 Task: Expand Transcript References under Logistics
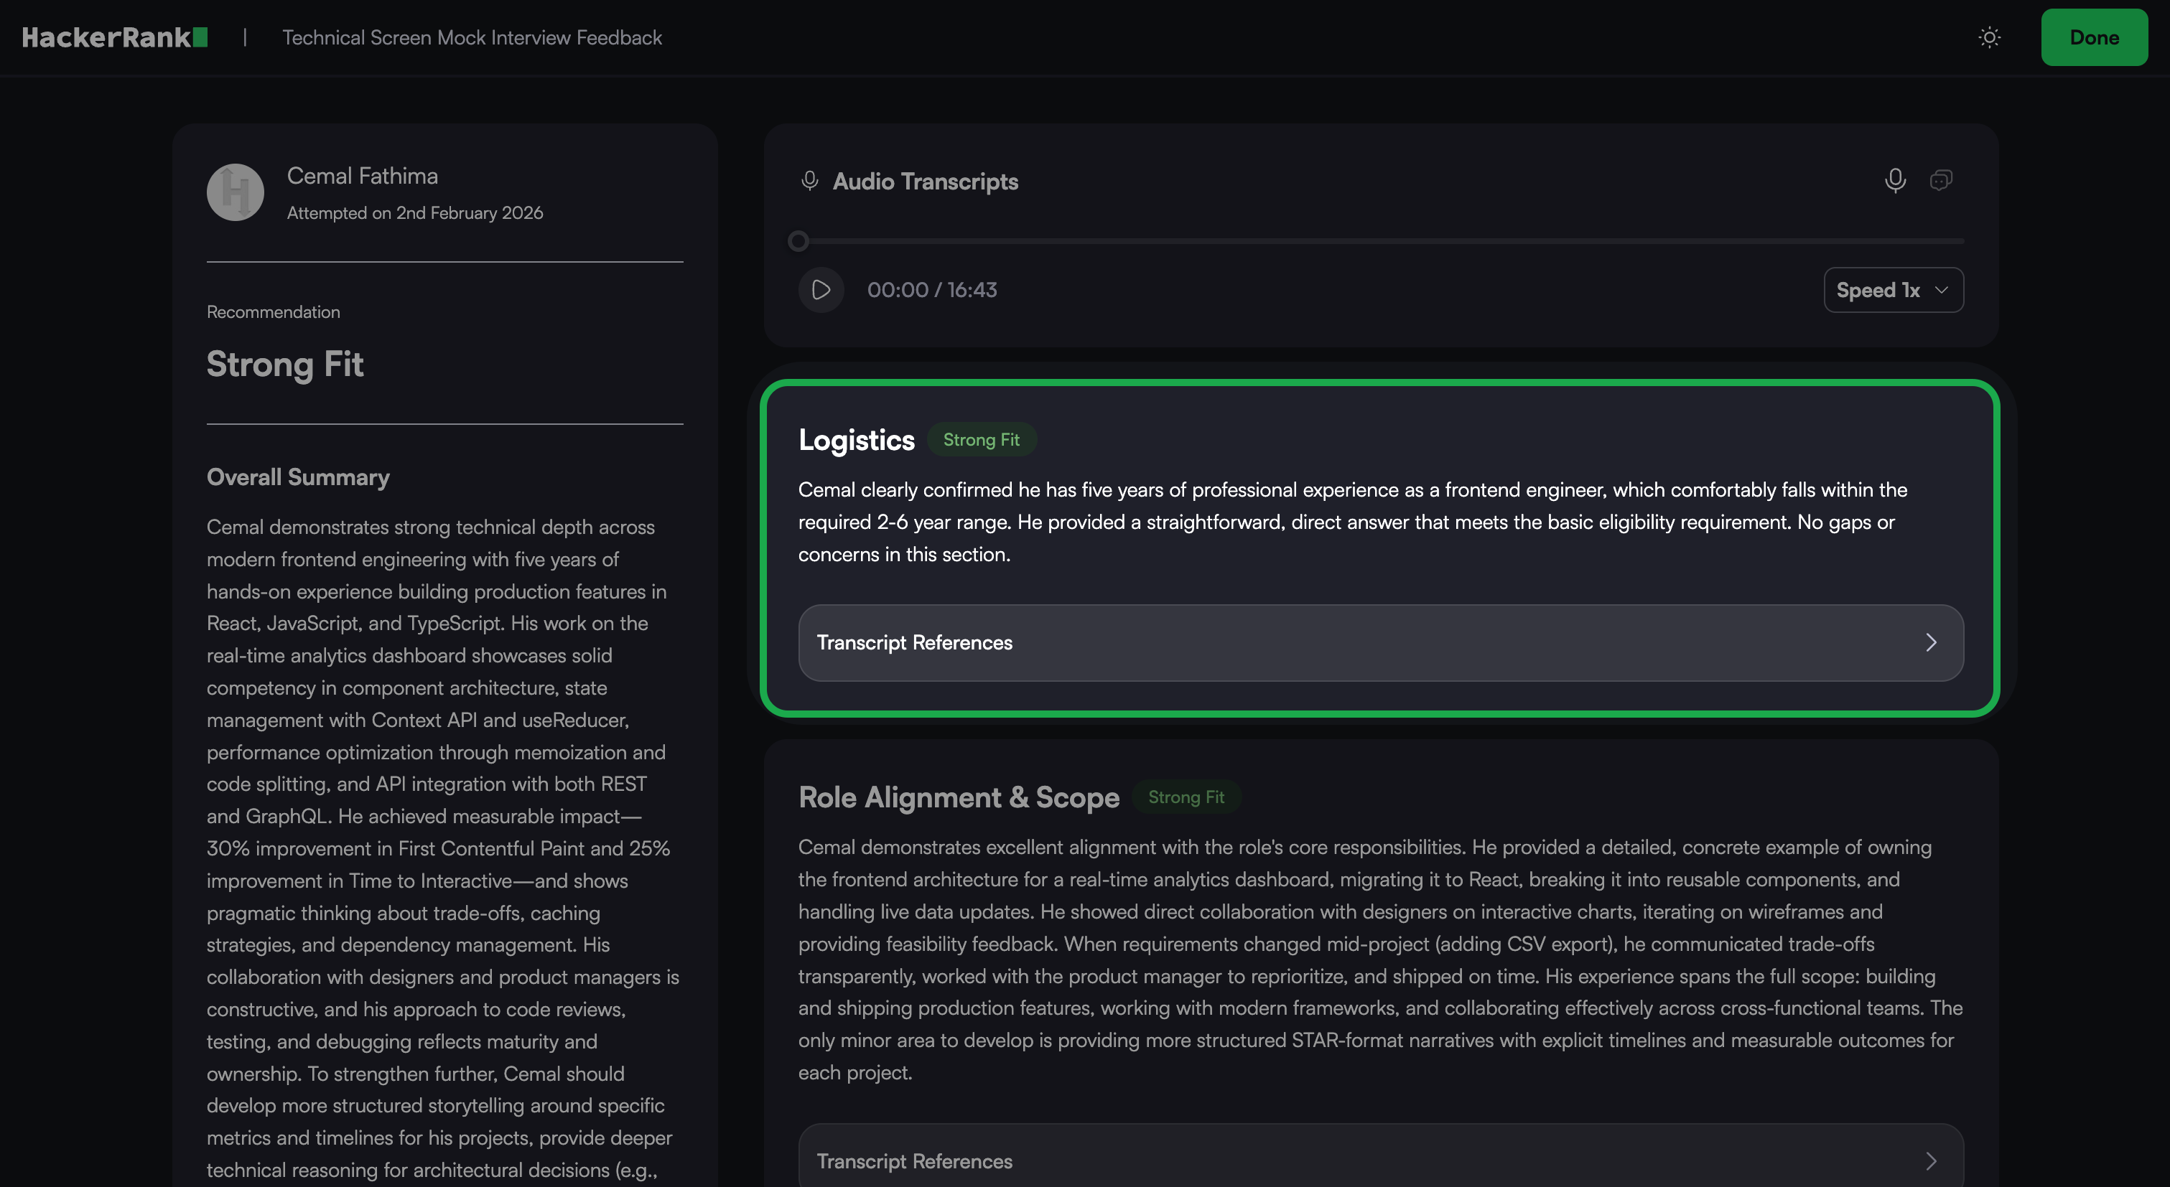[914, 642]
